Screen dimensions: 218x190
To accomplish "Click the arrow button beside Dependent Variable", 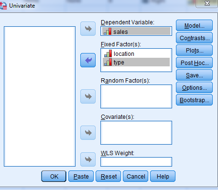I will point(88,29).
